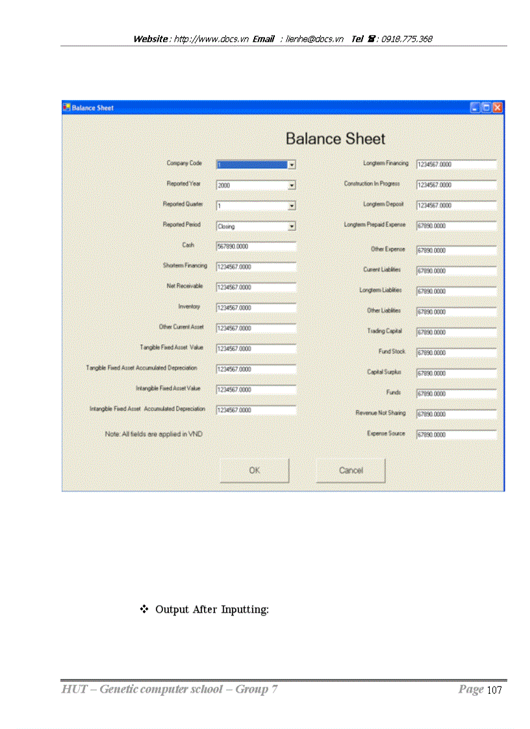The height and width of the screenshot is (729, 530).
Task: Click the Cancel button
Action: click(x=350, y=470)
